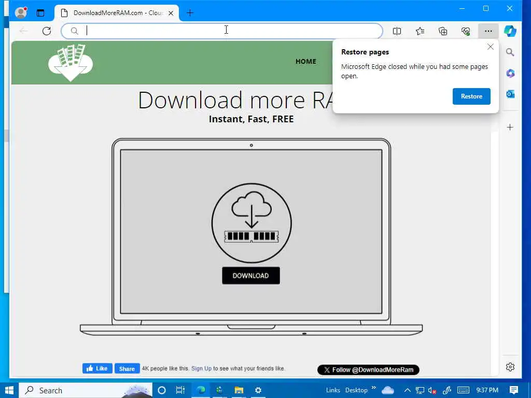The width and height of the screenshot is (531, 398).
Task: Open network status tray icon
Action: [x=420, y=391]
